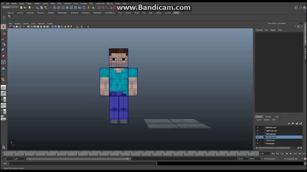
Task: Open the File menu
Action: click(x=2, y=3)
